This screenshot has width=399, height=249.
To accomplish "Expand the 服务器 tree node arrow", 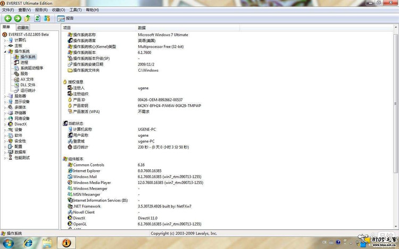I will 5,96.
